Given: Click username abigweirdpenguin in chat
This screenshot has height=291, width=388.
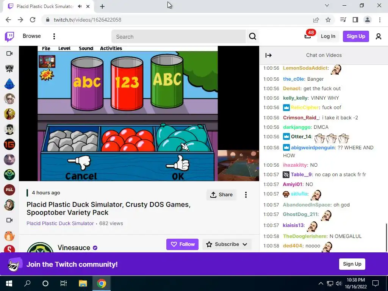Looking at the screenshot, I should pyautogui.click(x=313, y=148).
